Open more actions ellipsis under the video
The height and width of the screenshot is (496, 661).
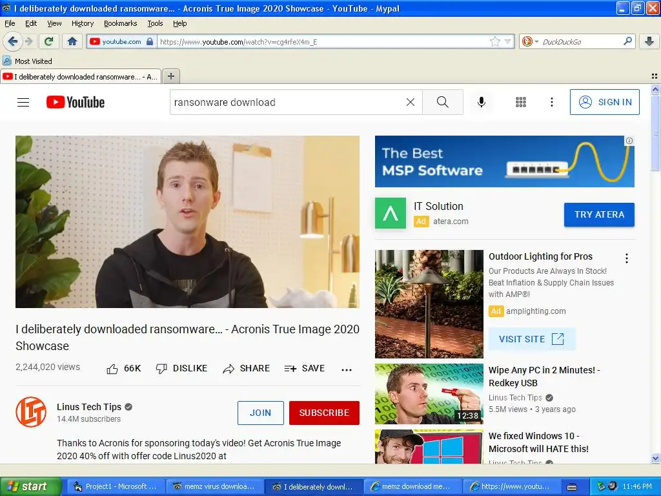tap(347, 370)
